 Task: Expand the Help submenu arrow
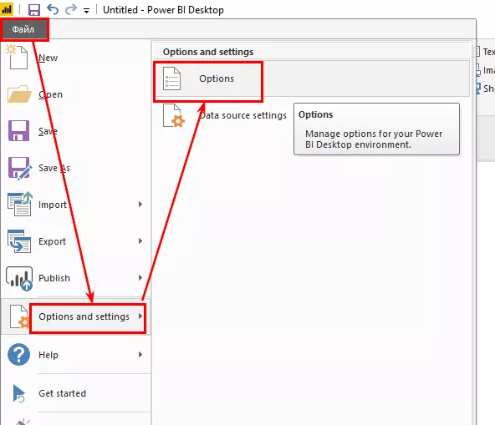tap(140, 354)
